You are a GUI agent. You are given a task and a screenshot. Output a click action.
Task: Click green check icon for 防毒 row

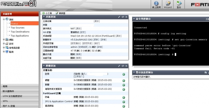tap(124, 98)
